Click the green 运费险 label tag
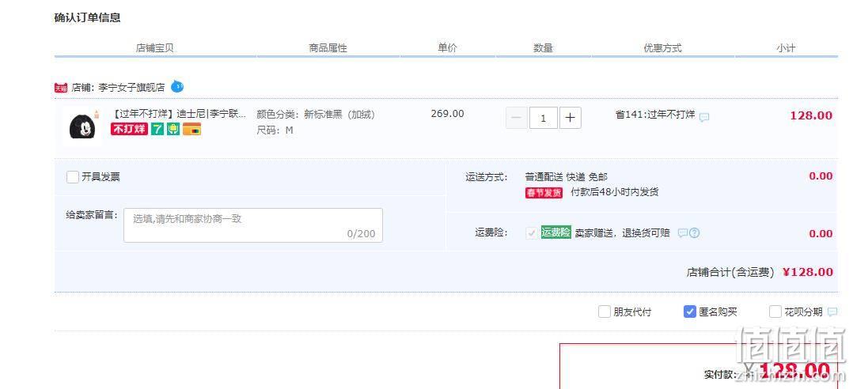 click(555, 232)
